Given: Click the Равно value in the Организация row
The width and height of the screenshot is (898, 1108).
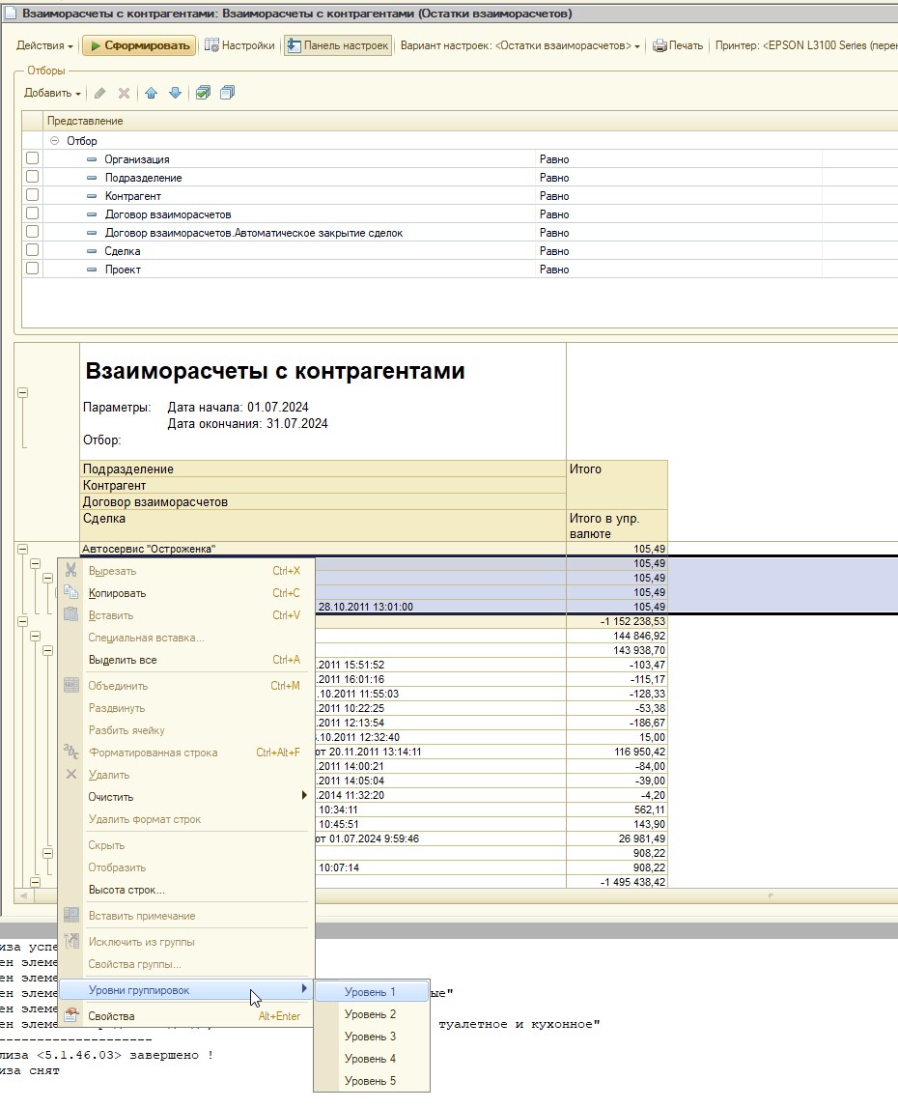Looking at the screenshot, I should (554, 159).
